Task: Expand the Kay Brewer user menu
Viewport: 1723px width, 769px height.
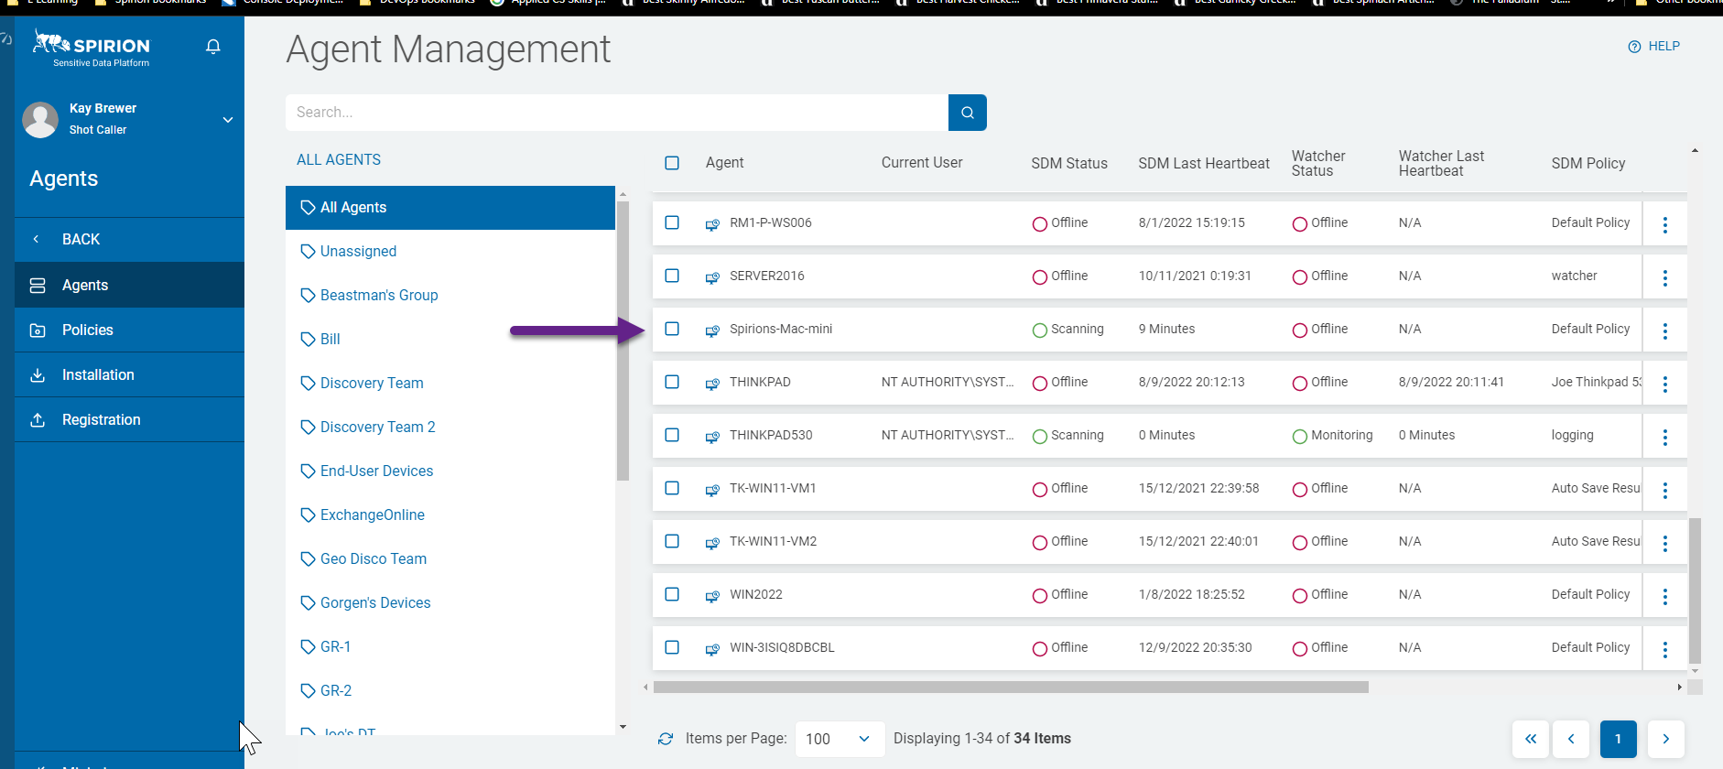Action: [228, 120]
